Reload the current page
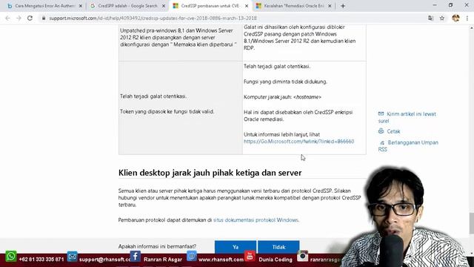474x267 pixels. [30, 18]
